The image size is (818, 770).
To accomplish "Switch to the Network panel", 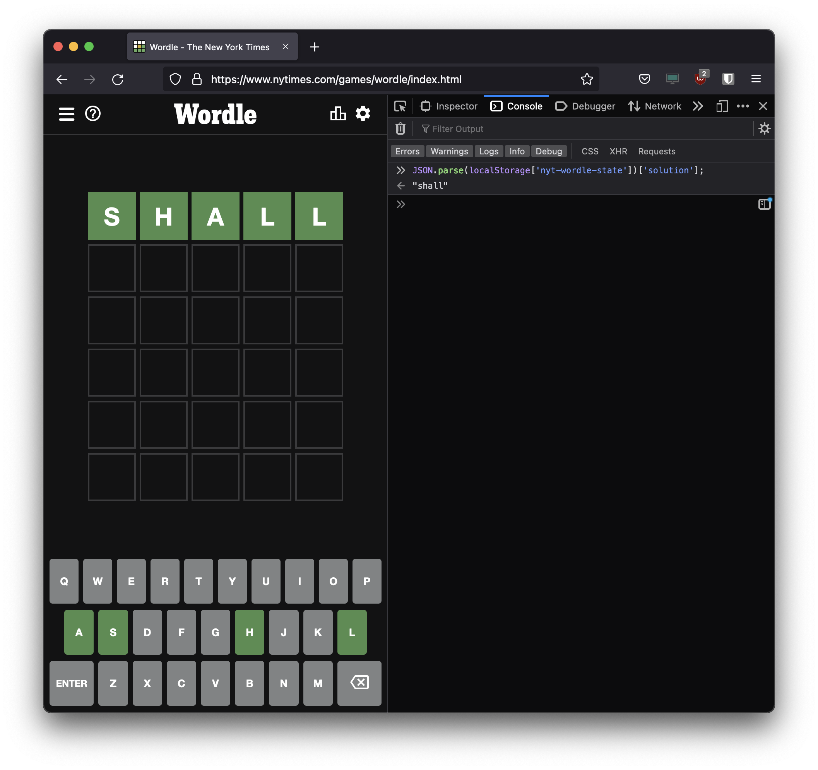I will pyautogui.click(x=661, y=106).
